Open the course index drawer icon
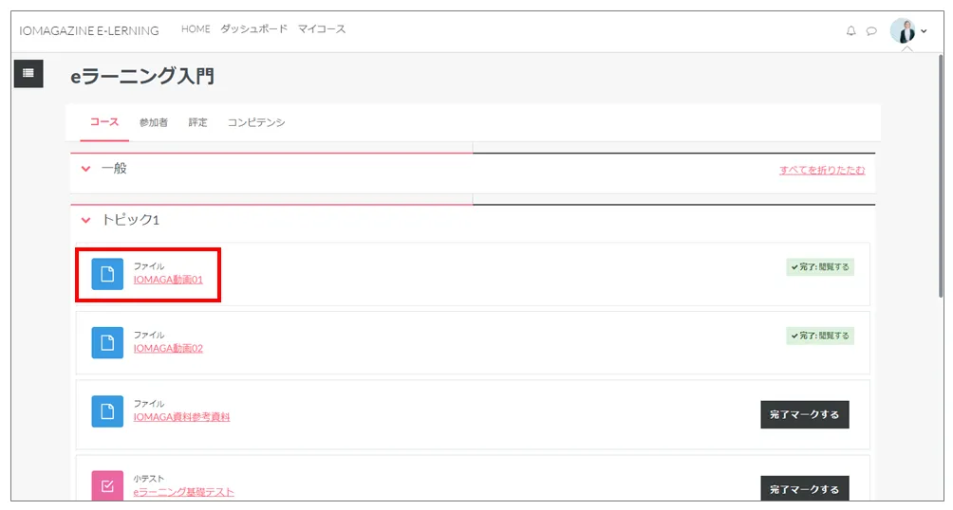Screen dimensions: 953x510 pyautogui.click(x=28, y=73)
